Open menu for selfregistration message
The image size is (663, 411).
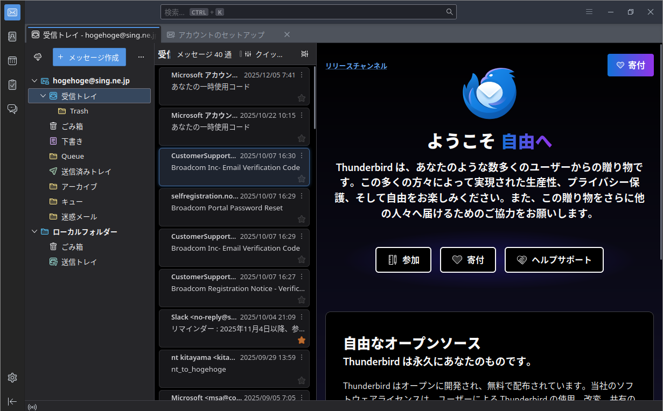click(302, 196)
